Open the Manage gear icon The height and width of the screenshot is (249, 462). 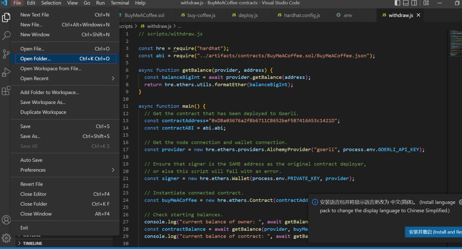pos(6,238)
